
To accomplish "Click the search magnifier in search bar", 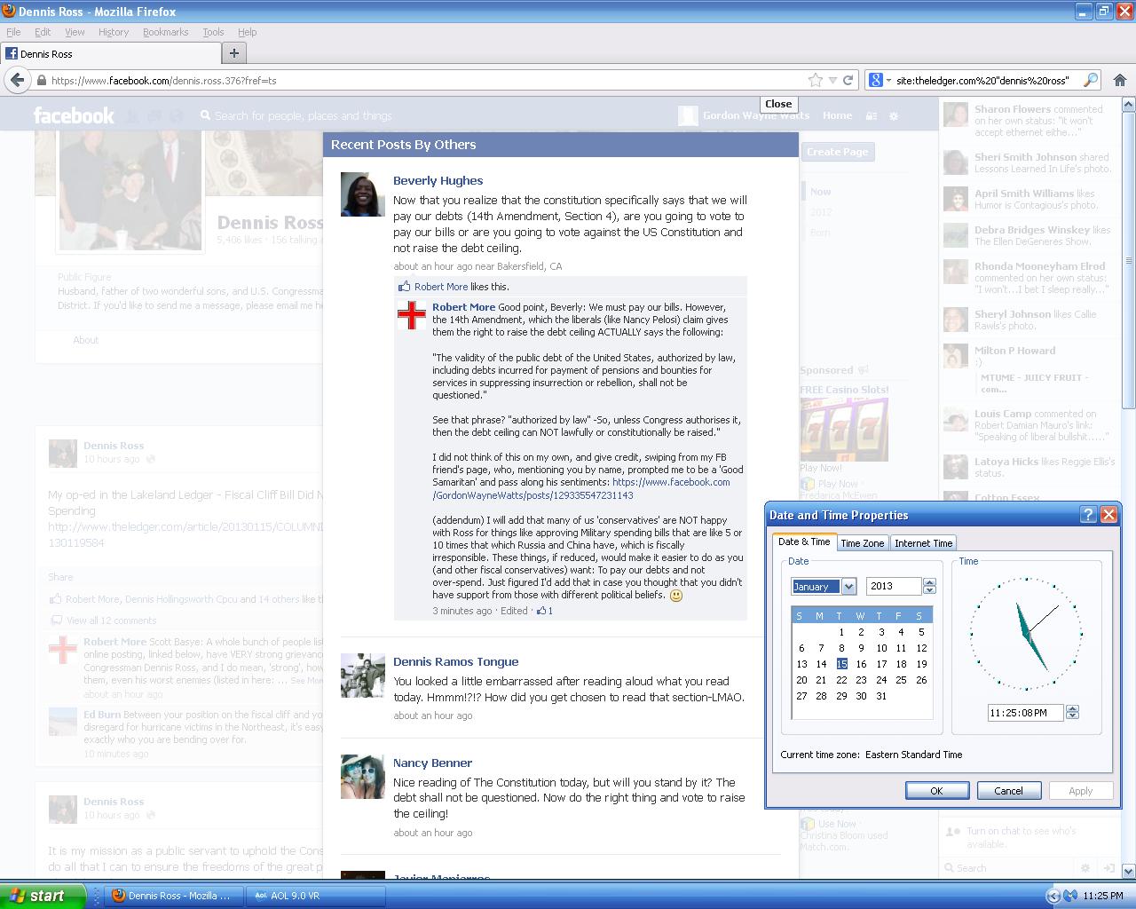I will pyautogui.click(x=1091, y=80).
